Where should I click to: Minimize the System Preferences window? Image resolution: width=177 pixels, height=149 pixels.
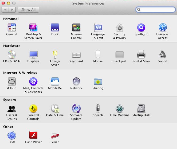click(9, 3)
